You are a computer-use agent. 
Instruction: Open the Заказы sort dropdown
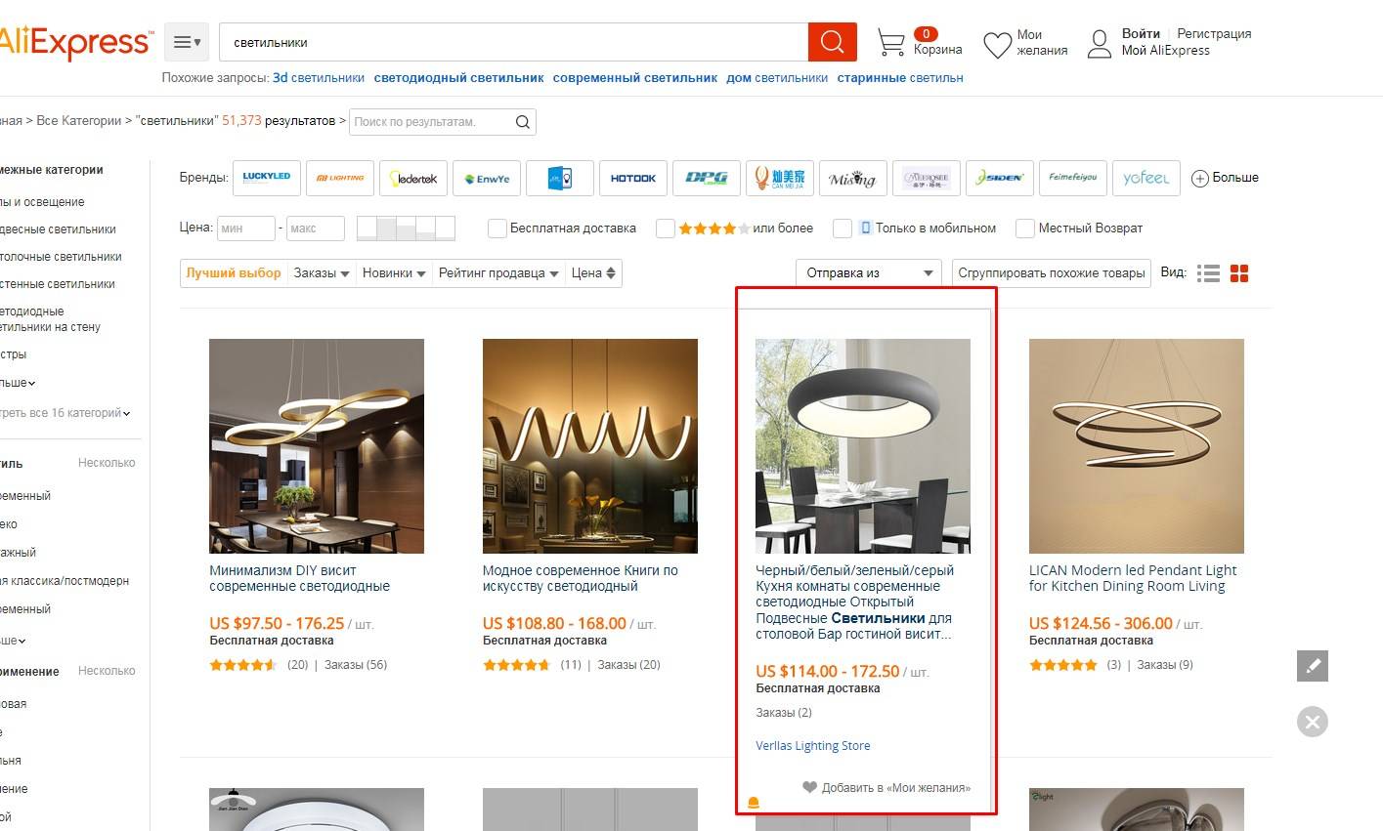(322, 273)
